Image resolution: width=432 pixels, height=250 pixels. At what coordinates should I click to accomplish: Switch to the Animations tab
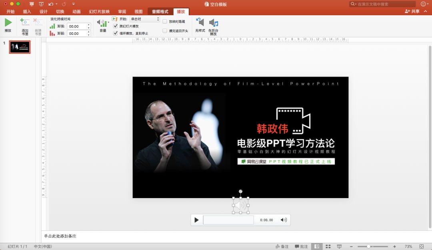pyautogui.click(x=76, y=12)
